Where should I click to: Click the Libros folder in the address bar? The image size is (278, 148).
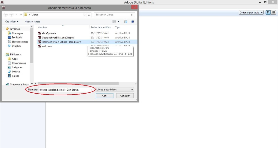[x=35, y=15]
